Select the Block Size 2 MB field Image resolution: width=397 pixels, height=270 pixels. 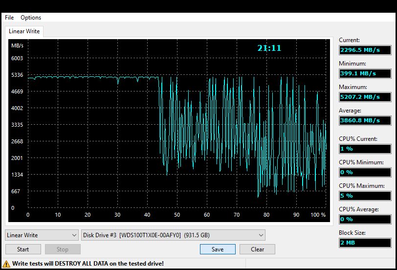click(365, 243)
